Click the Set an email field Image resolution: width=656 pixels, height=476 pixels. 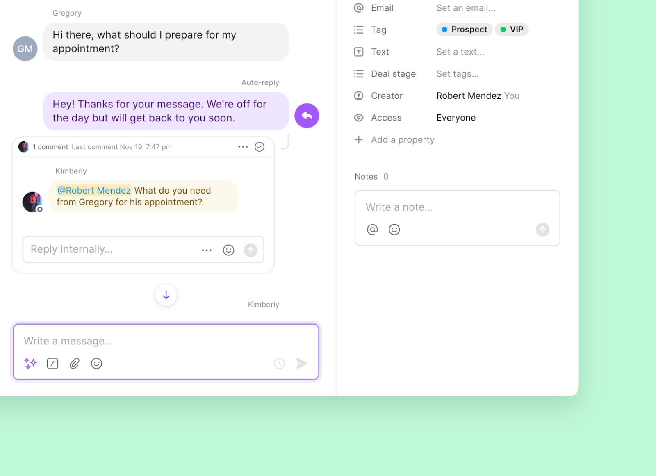[466, 8]
